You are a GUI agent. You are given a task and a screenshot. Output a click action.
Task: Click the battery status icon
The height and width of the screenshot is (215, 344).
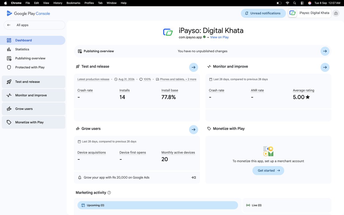pos(279,3)
